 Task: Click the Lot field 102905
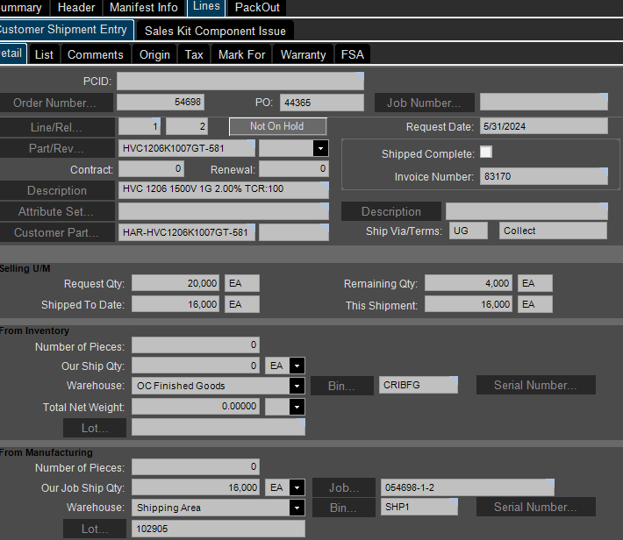click(218, 529)
